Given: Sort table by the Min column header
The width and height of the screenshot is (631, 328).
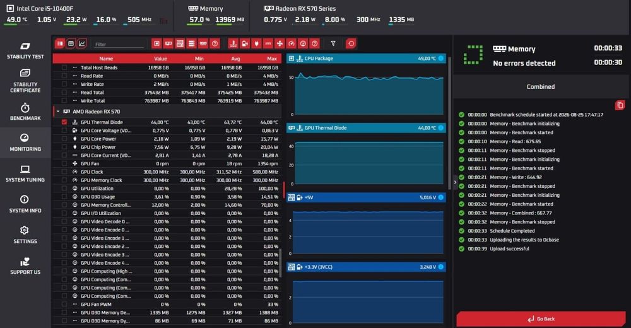Looking at the screenshot, I should (x=199, y=59).
